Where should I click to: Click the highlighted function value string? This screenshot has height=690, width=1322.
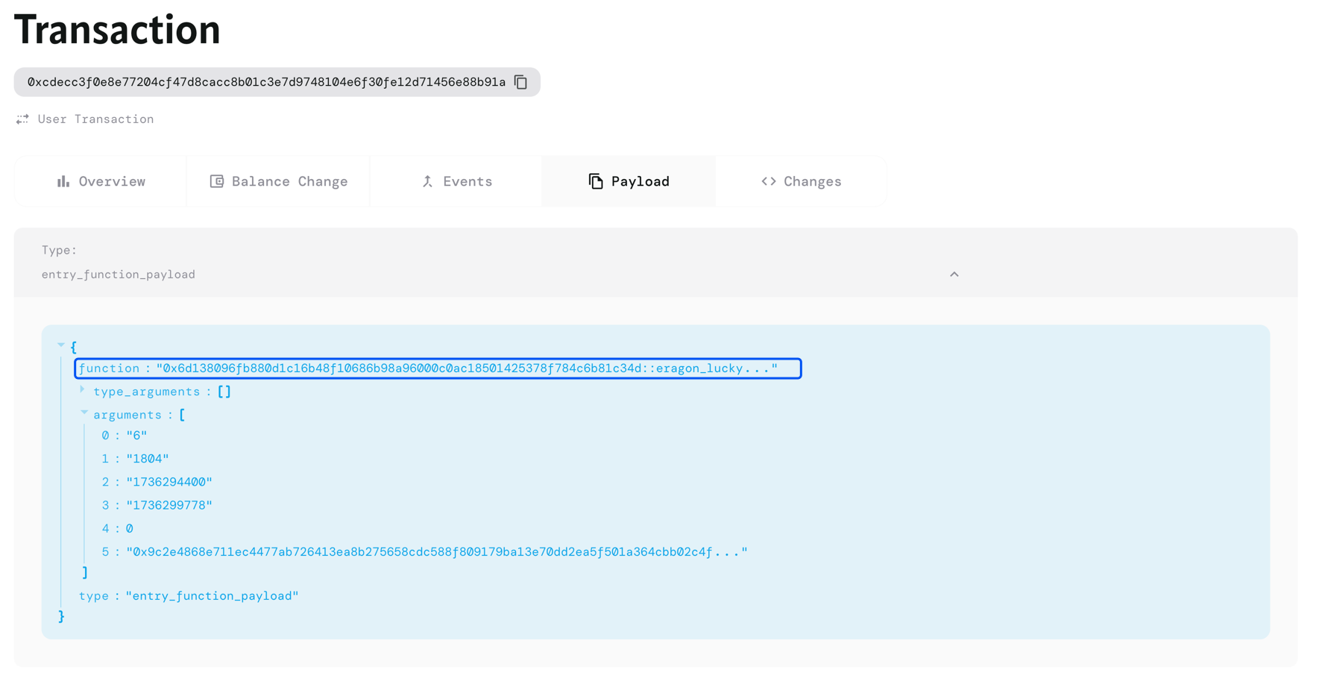click(x=466, y=368)
